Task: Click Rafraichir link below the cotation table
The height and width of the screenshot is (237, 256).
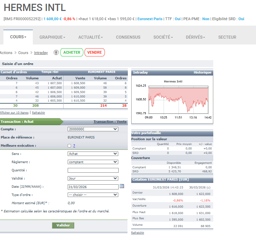Action: point(138,233)
